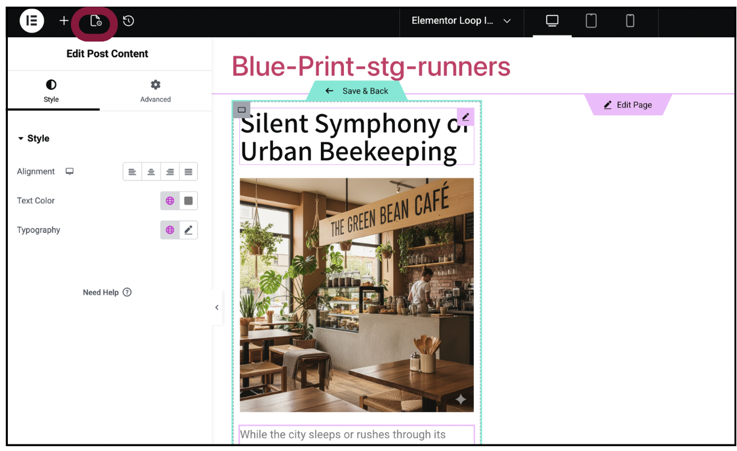Screen dimensions: 737x451
Task: Select justified text alignment
Action: coord(188,172)
